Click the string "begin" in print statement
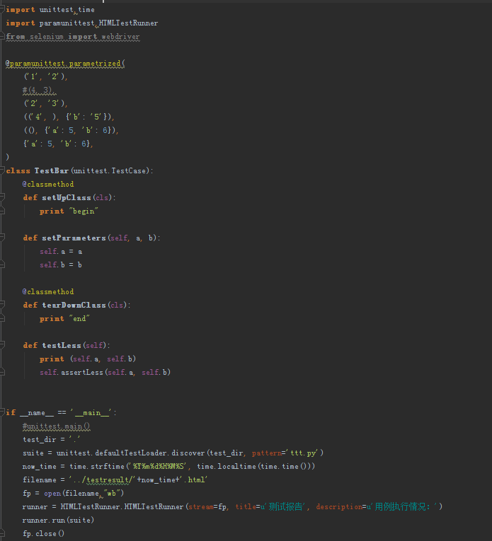The height and width of the screenshot is (541, 492). [x=84, y=211]
